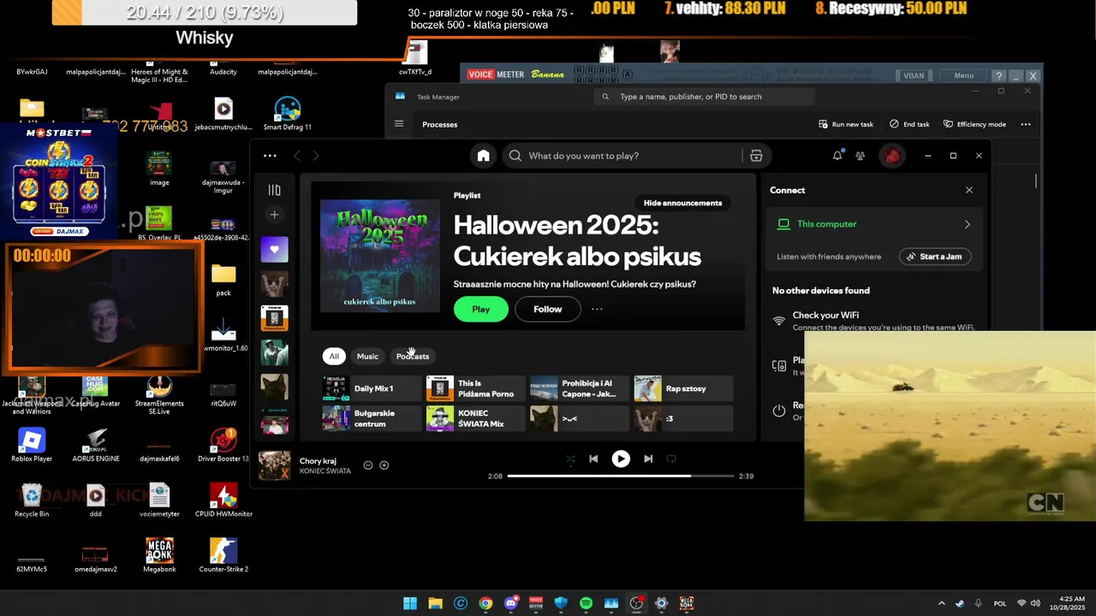1096x616 pixels.
Task: Open Task Manager more options ellipsis
Action: [1026, 124]
